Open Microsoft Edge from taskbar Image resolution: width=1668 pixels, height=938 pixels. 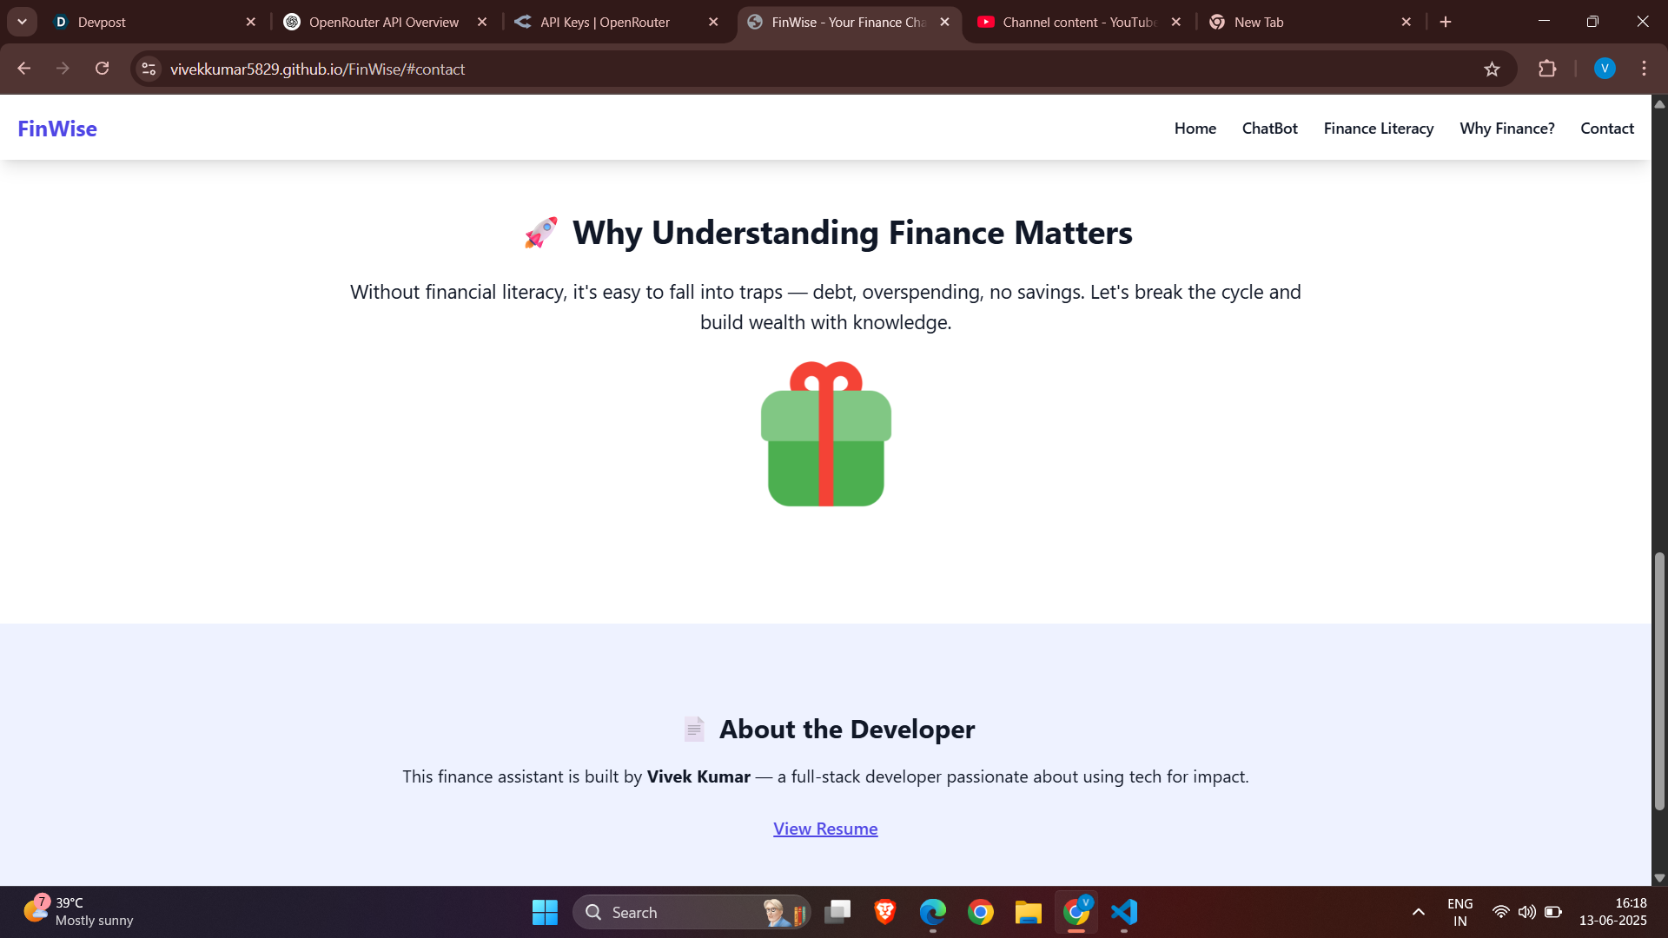pos(932,912)
